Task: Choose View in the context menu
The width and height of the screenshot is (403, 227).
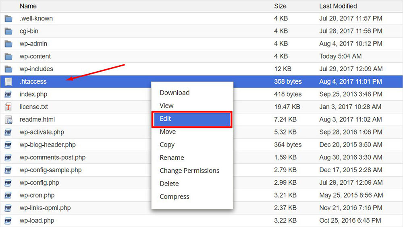Action: pos(166,106)
